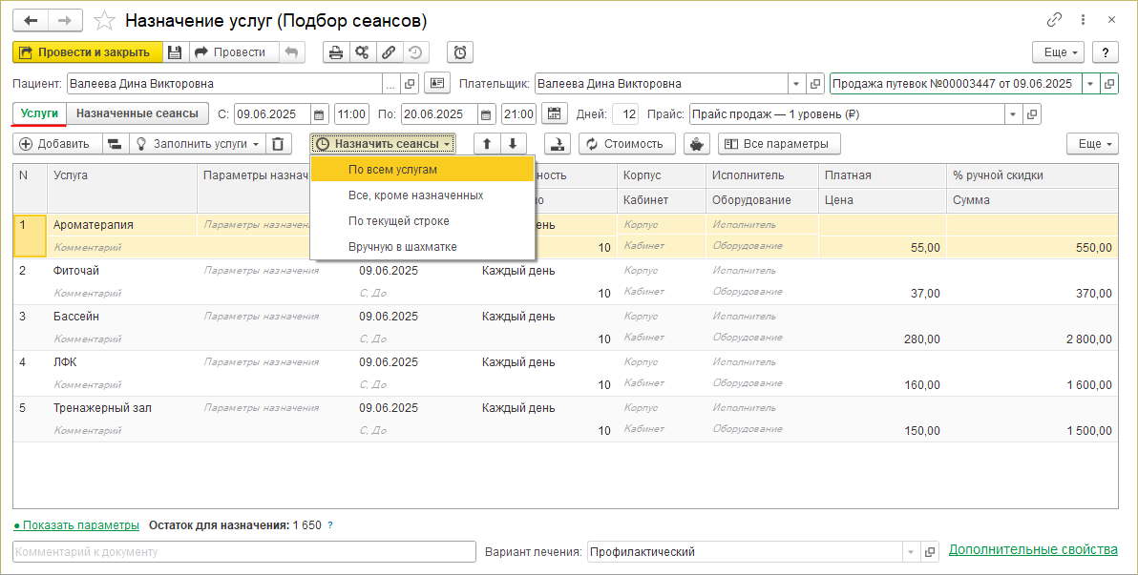Open calendar picker for start date
The width and height of the screenshot is (1138, 575).
pyautogui.click(x=319, y=114)
